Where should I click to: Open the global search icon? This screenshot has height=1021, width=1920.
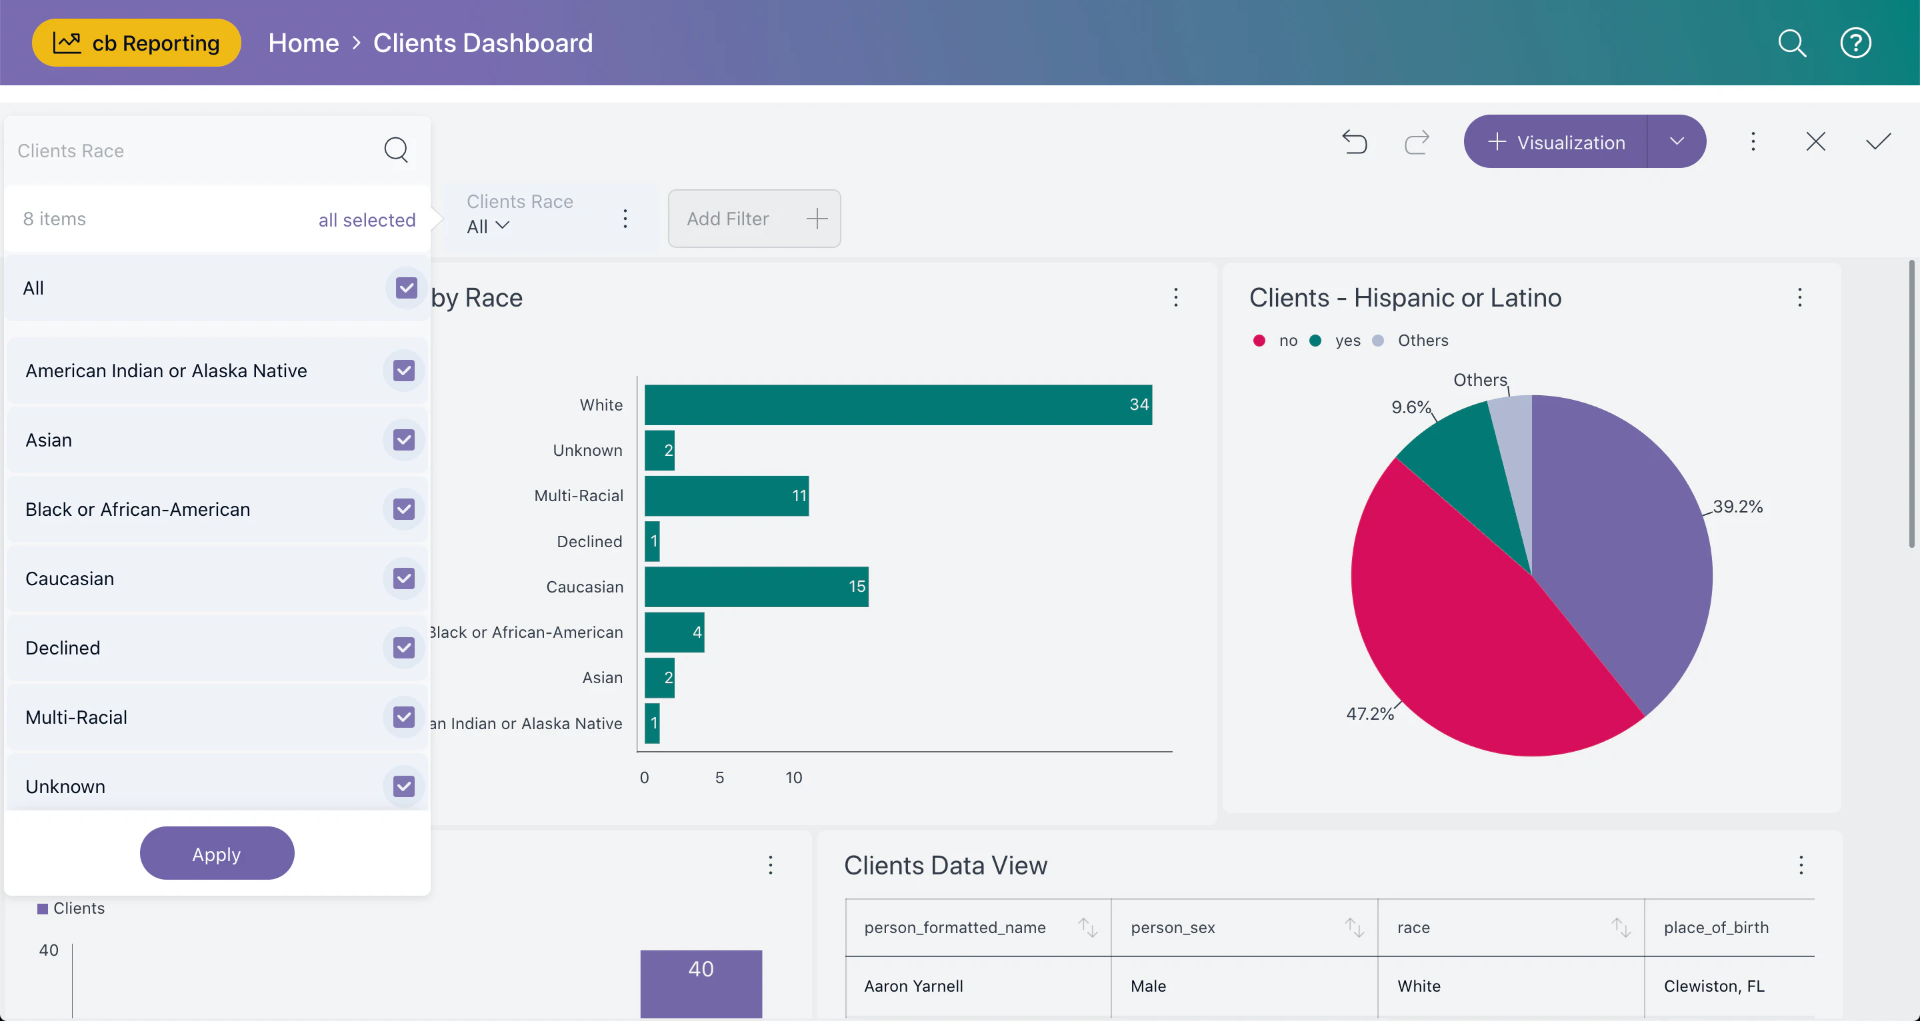coord(1793,43)
